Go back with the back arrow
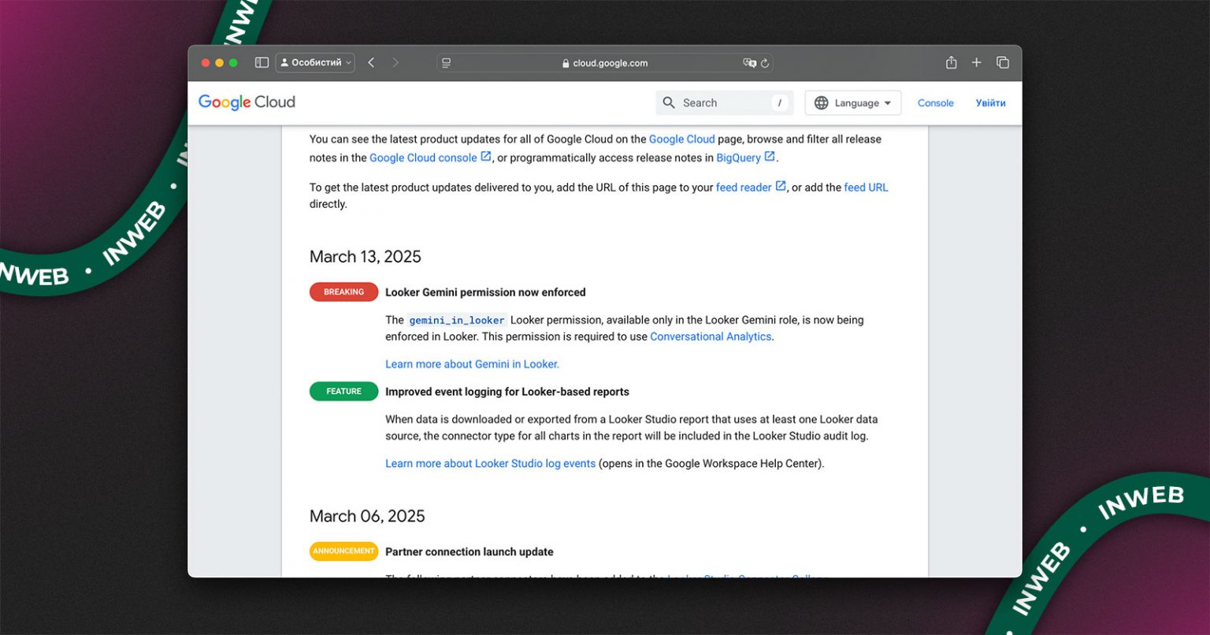The width and height of the screenshot is (1210, 635). (x=371, y=62)
